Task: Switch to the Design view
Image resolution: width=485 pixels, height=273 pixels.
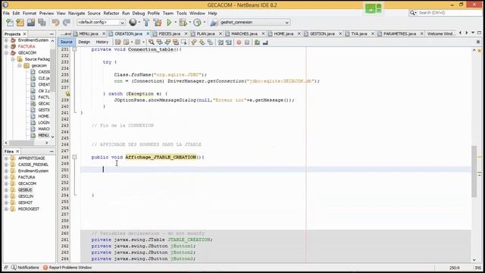Action: click(84, 42)
